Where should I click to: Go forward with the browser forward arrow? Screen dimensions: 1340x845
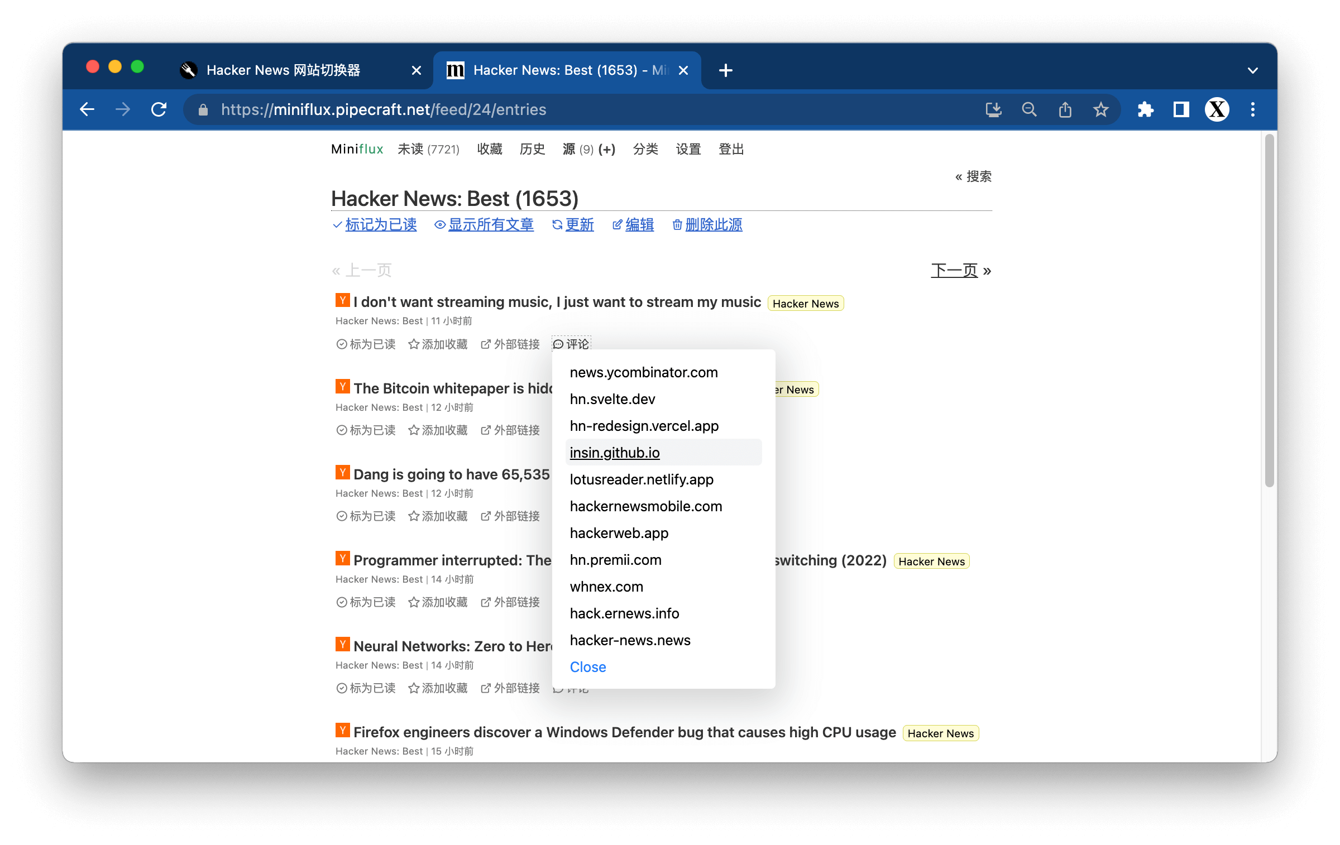[123, 109]
